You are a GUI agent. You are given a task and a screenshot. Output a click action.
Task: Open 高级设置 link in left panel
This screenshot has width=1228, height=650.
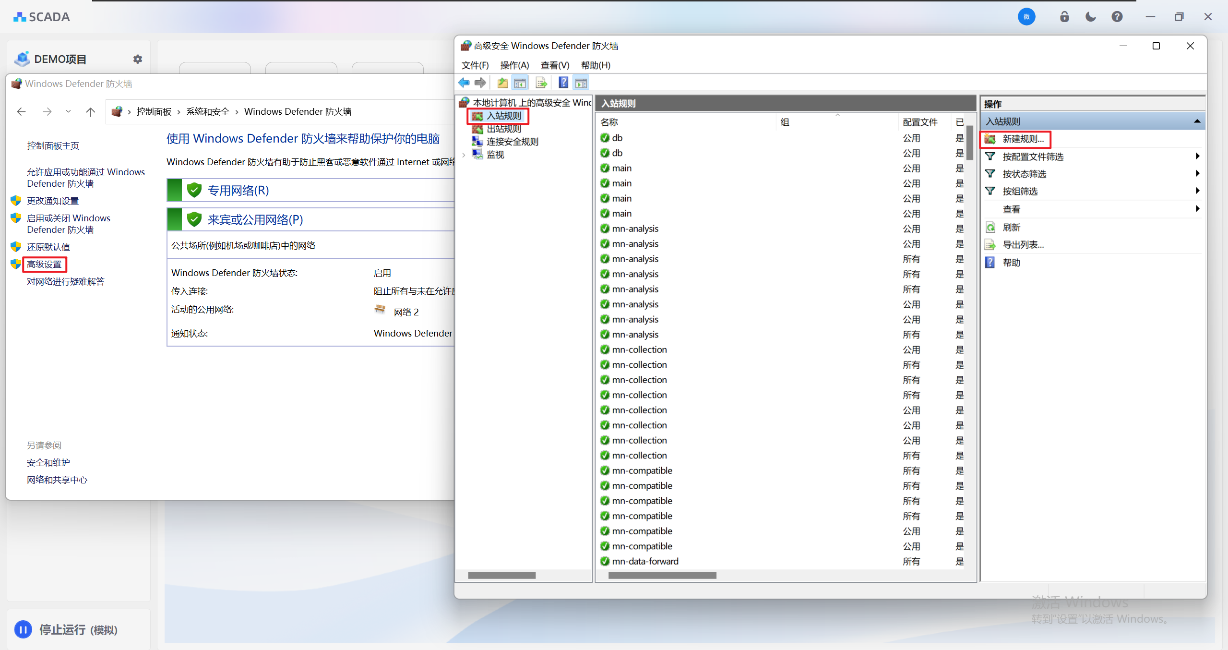pyautogui.click(x=44, y=264)
